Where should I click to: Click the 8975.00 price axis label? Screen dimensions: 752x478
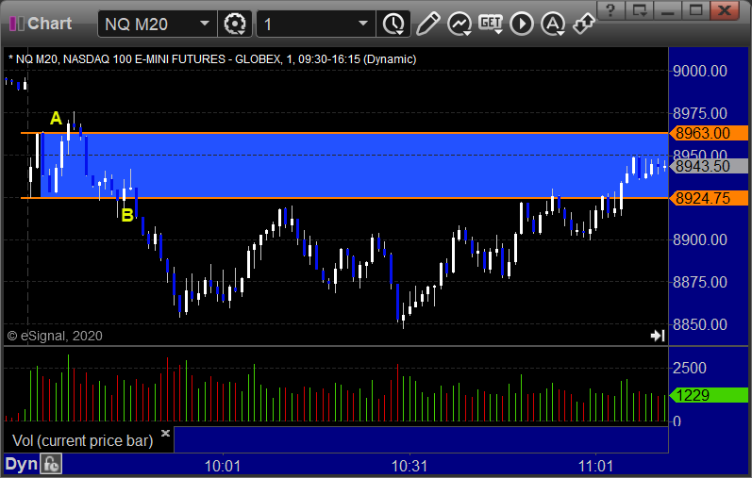pos(700,114)
